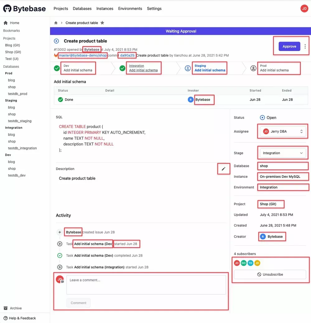311x323 pixels.
Task: Go to Environments in top navigation
Action: tap(130, 9)
